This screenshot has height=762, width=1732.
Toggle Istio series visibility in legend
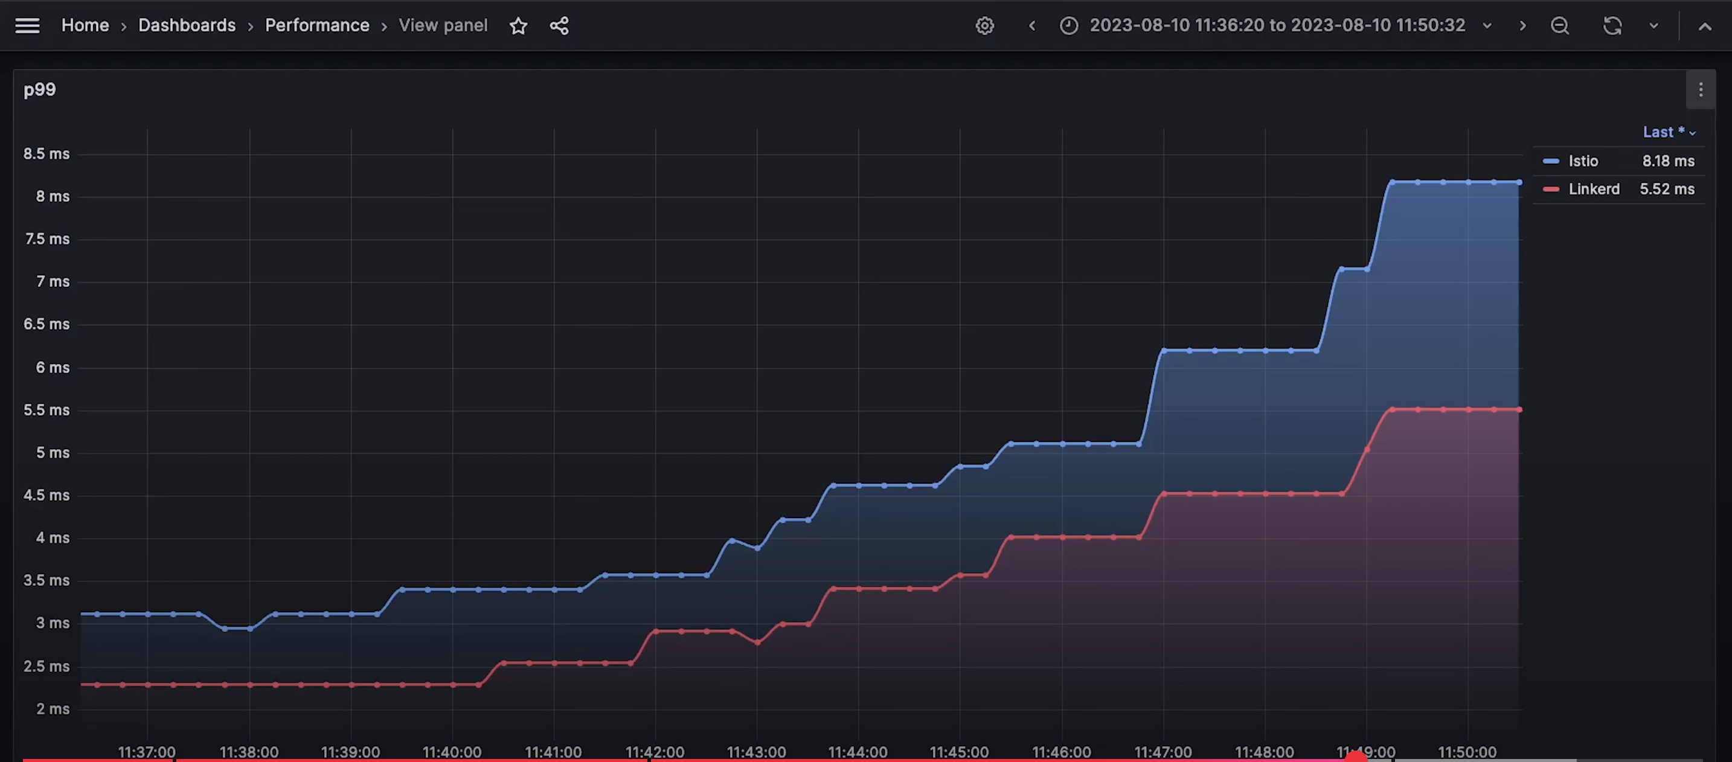(x=1583, y=161)
